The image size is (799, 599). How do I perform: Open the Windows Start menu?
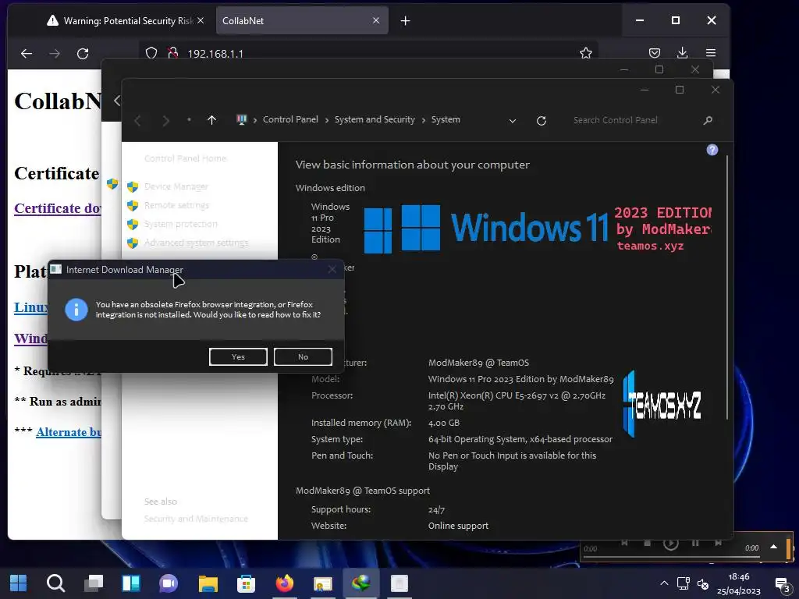tap(19, 583)
